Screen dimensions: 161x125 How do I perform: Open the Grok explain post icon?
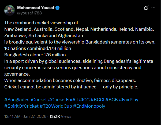click(146, 8)
